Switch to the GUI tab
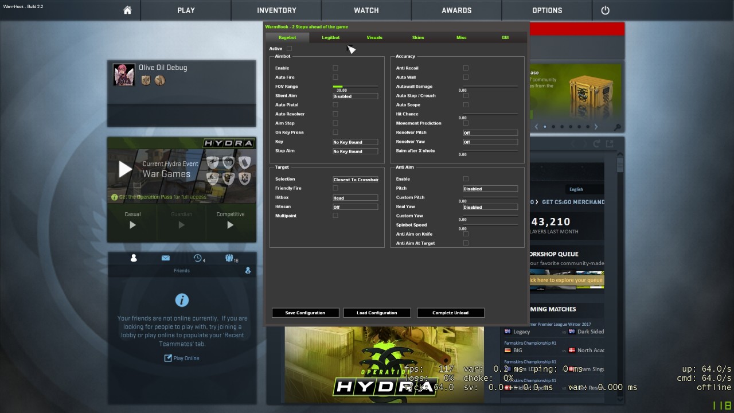Viewport: 734px width, 413px height. pos(505,37)
